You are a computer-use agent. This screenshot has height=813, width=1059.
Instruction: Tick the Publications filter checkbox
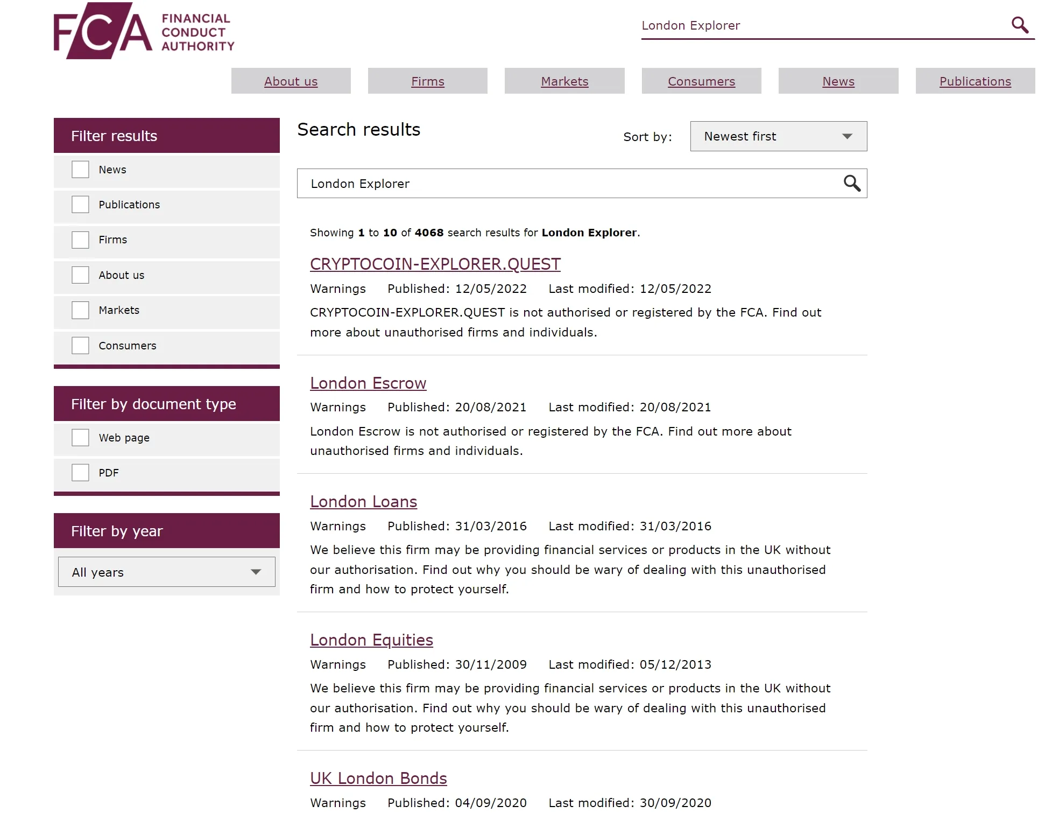tap(80, 205)
